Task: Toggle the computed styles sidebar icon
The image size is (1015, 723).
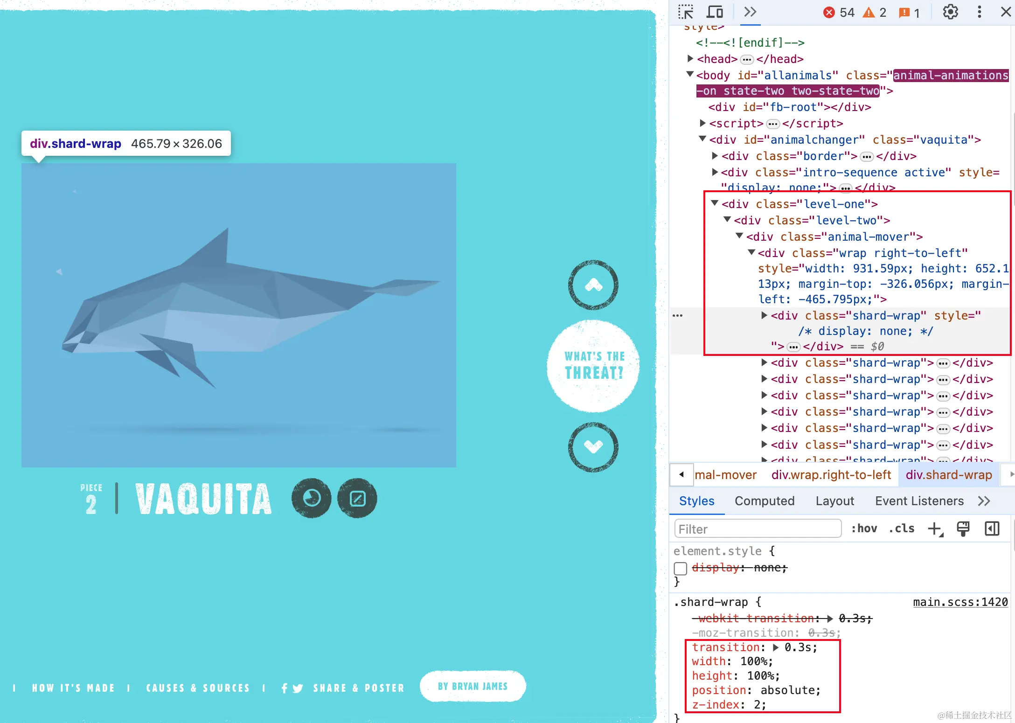Action: point(992,529)
